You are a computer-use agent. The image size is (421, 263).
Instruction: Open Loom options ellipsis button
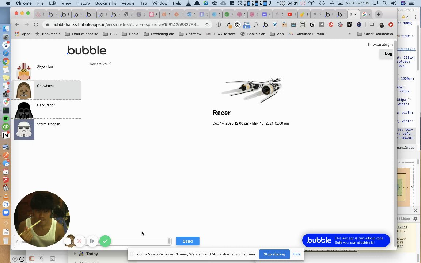(68, 241)
